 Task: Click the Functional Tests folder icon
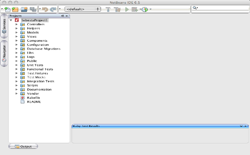(x=23, y=69)
